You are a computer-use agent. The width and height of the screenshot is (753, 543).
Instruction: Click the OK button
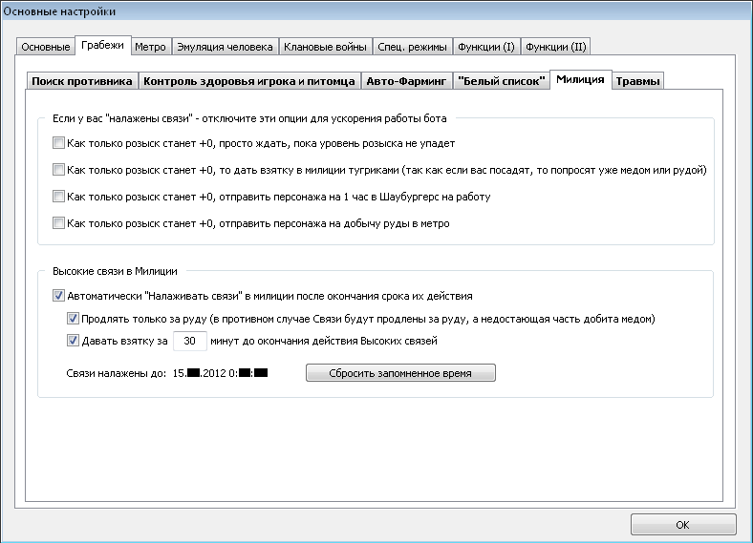[x=683, y=524]
